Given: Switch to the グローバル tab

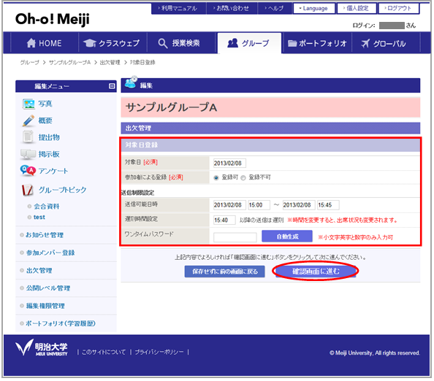Looking at the screenshot, I should tap(386, 43).
